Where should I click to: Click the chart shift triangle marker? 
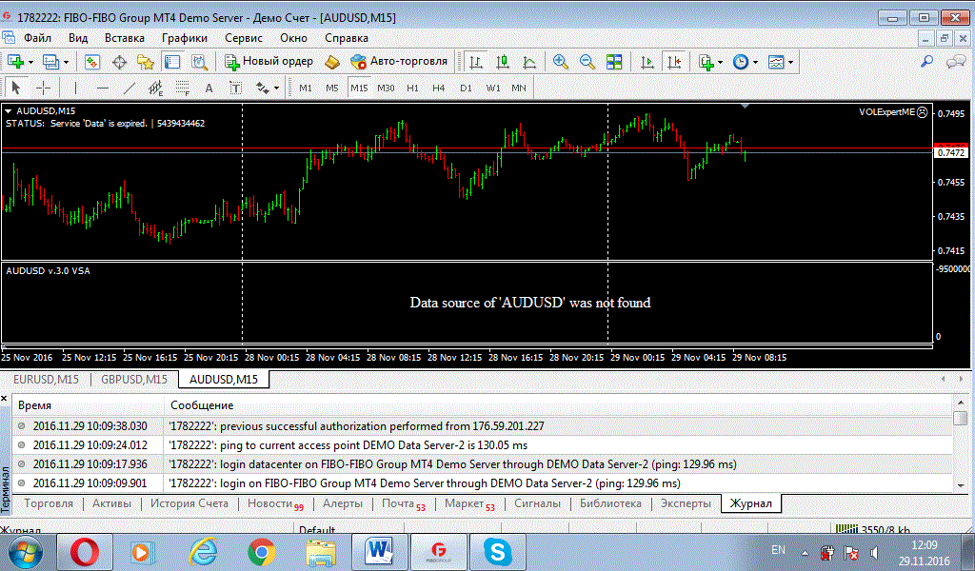coord(745,107)
